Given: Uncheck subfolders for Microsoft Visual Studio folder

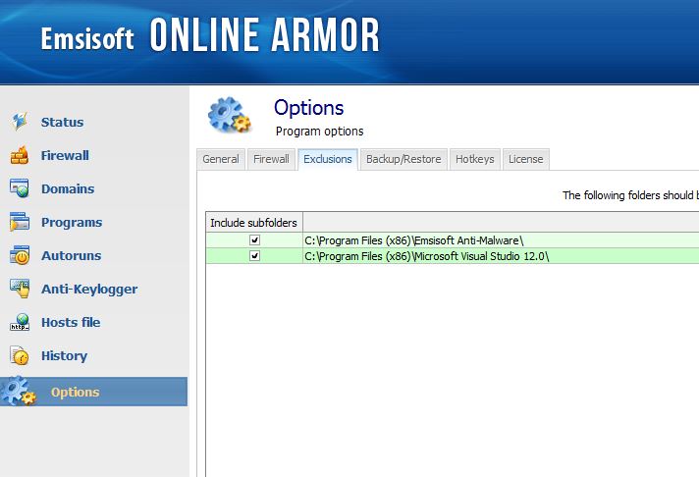Looking at the screenshot, I should tap(254, 256).
